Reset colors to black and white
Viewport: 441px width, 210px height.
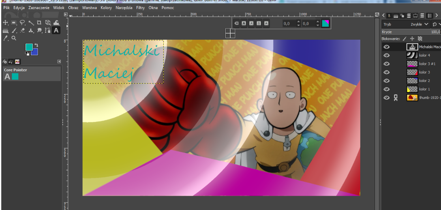coord(27,54)
